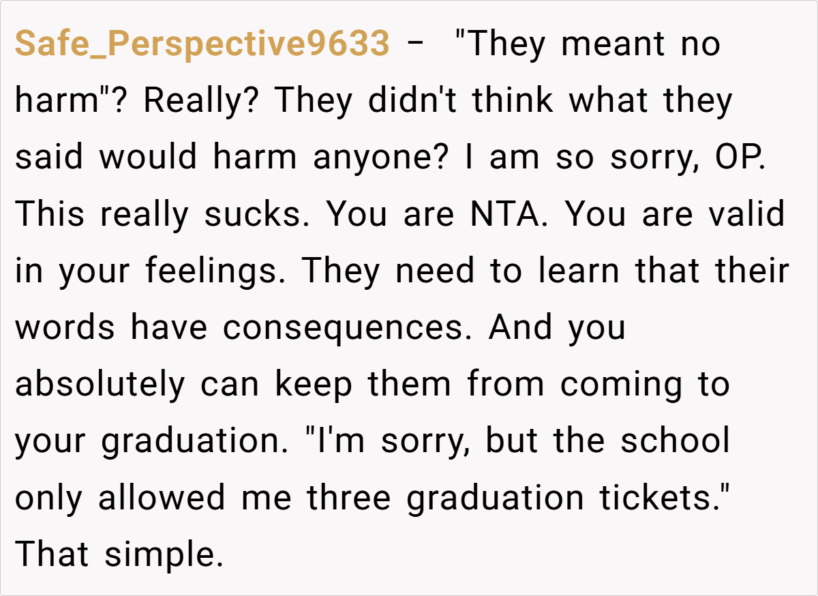Screen dimensions: 818x596
Task: Click the phrase "would harm anyone?"
Action: [x=273, y=158]
